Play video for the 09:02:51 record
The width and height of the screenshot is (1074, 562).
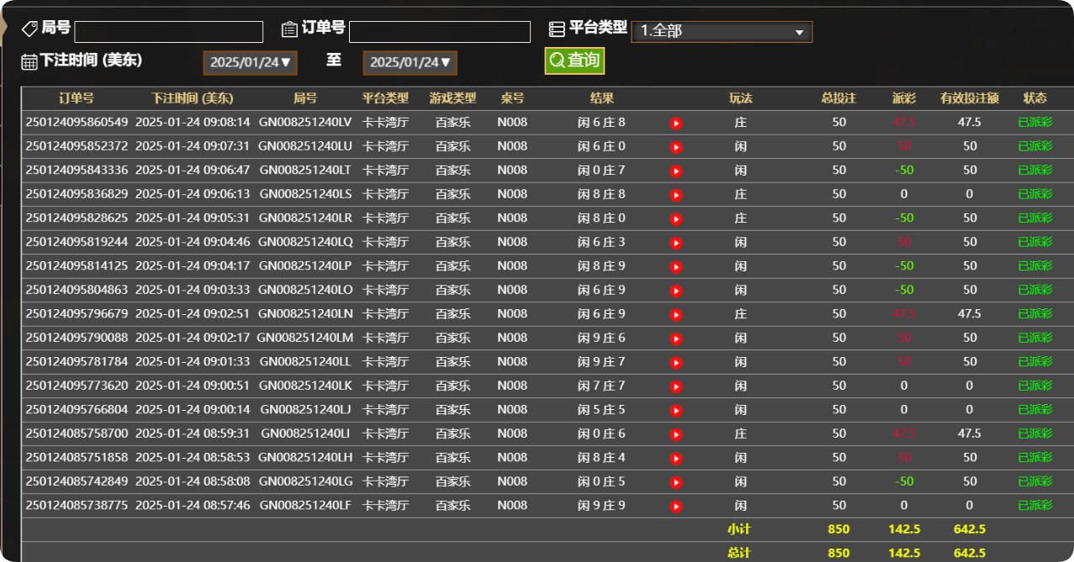click(675, 313)
